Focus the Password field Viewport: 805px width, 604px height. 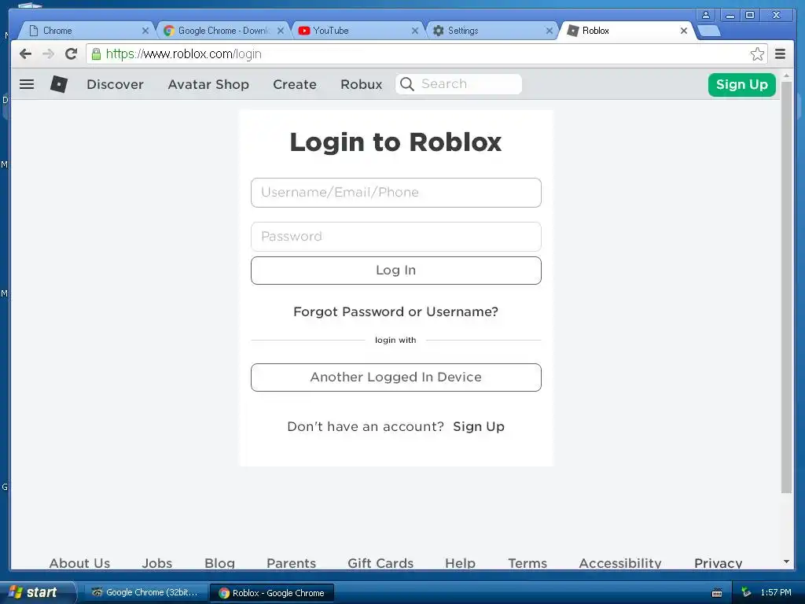pyautogui.click(x=396, y=237)
